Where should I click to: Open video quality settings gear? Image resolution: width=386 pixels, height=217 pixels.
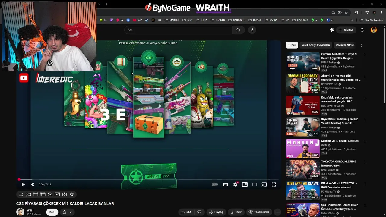coord(235,184)
